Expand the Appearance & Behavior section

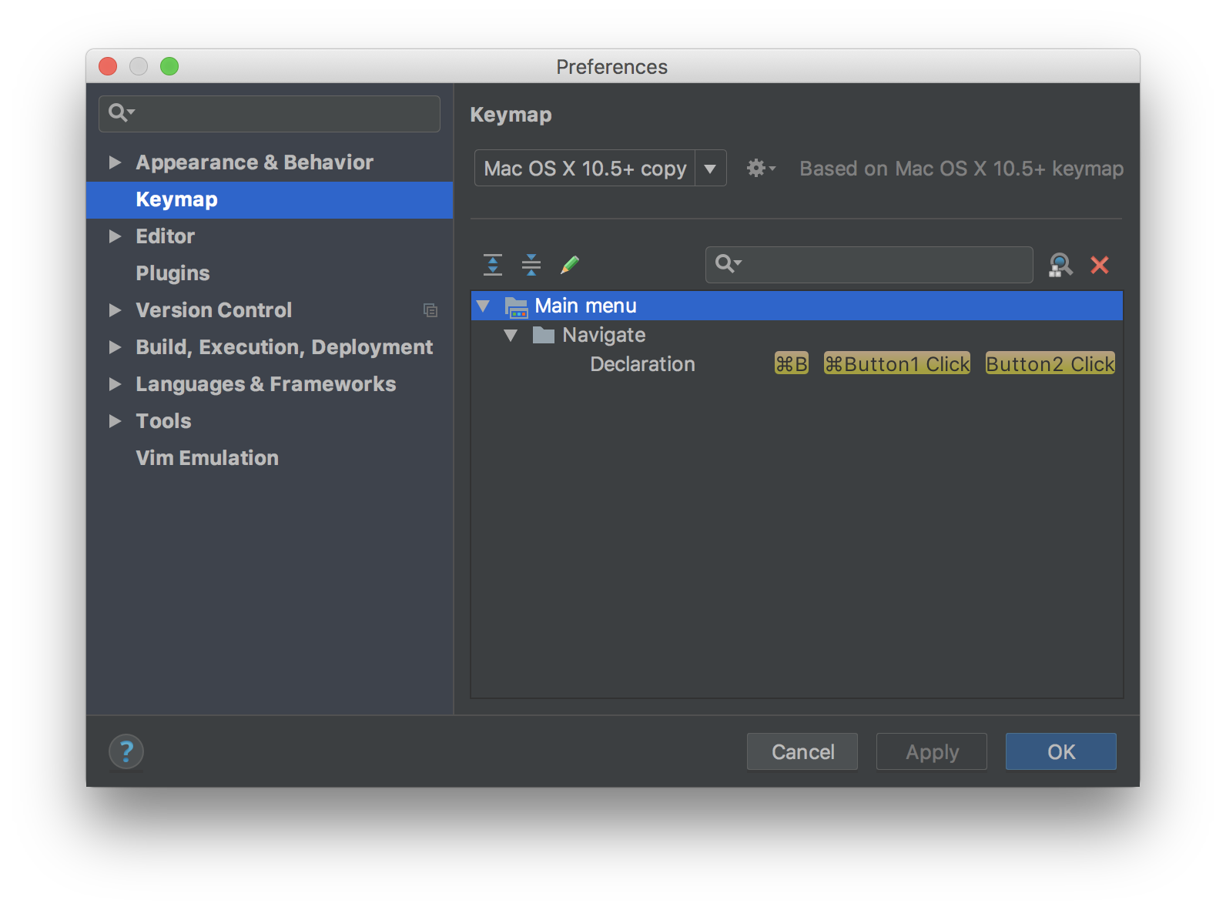click(x=116, y=162)
